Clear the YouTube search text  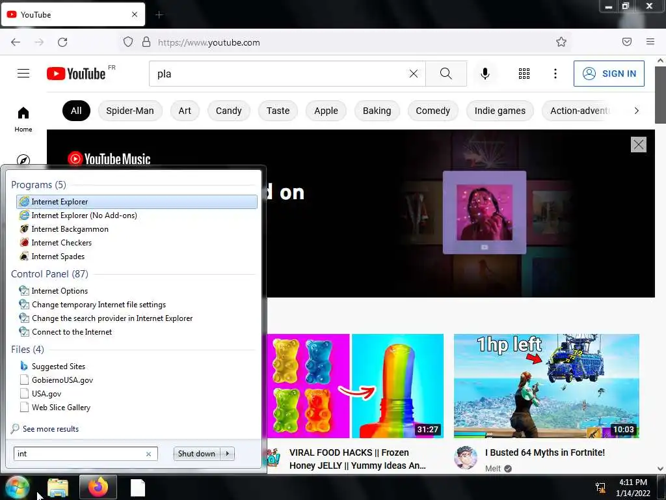click(413, 74)
